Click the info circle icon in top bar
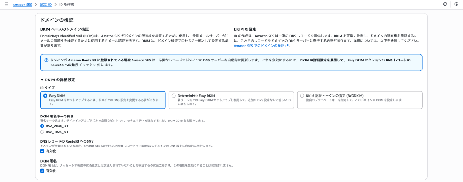The image size is (463, 182). click(x=445, y=4)
